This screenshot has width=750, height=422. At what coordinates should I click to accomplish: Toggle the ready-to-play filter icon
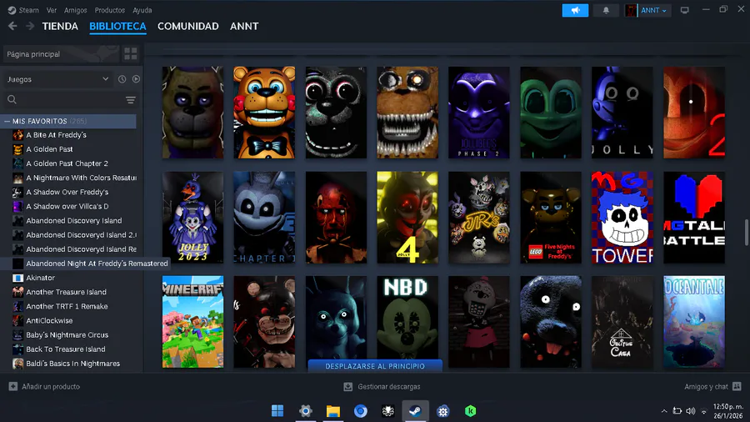click(x=137, y=79)
